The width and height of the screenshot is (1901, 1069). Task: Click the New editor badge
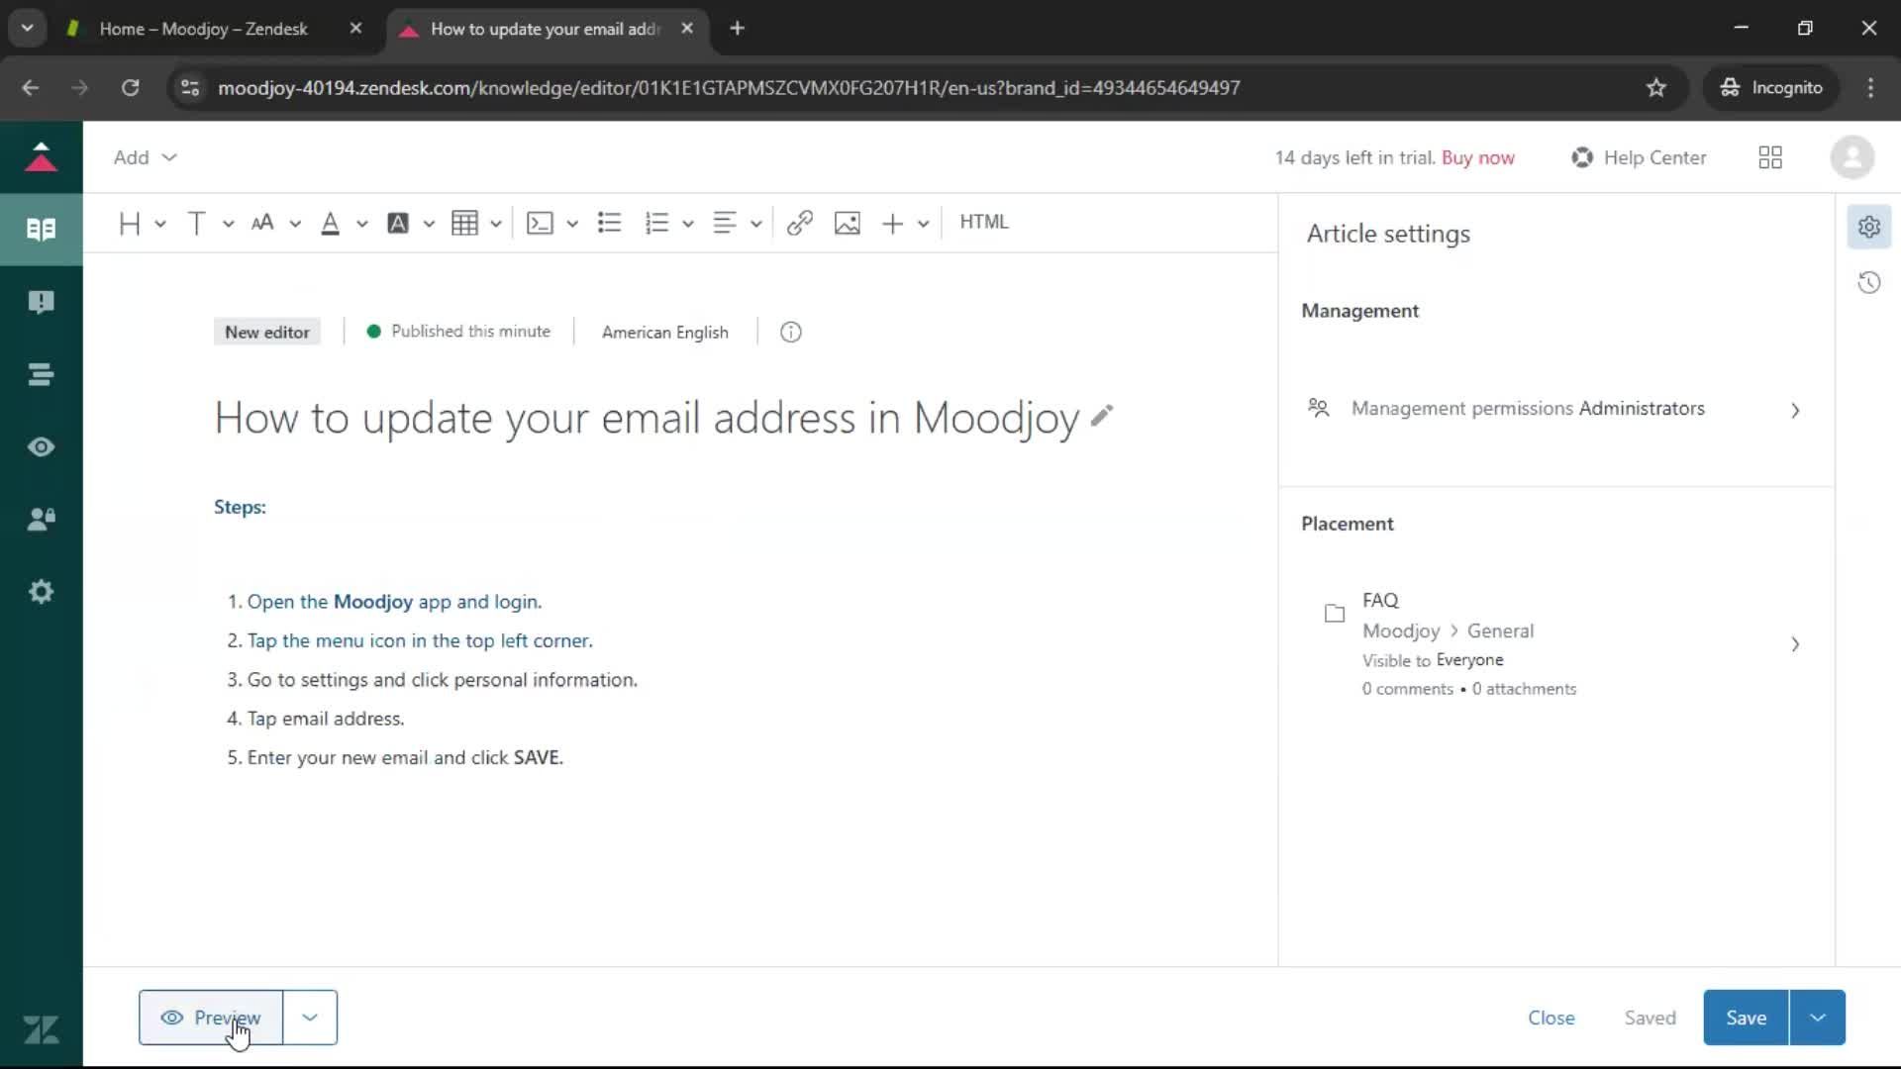267,332
